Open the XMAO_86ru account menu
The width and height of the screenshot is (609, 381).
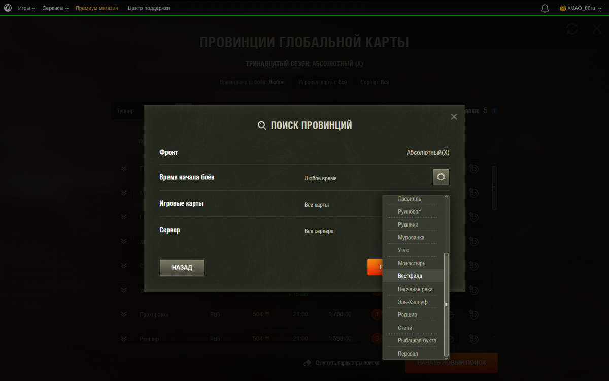point(581,8)
